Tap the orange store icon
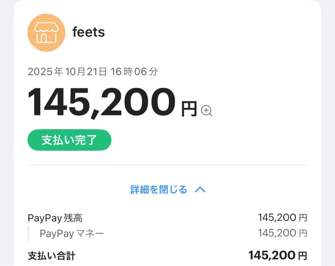The height and width of the screenshot is (266, 335). 46,33
